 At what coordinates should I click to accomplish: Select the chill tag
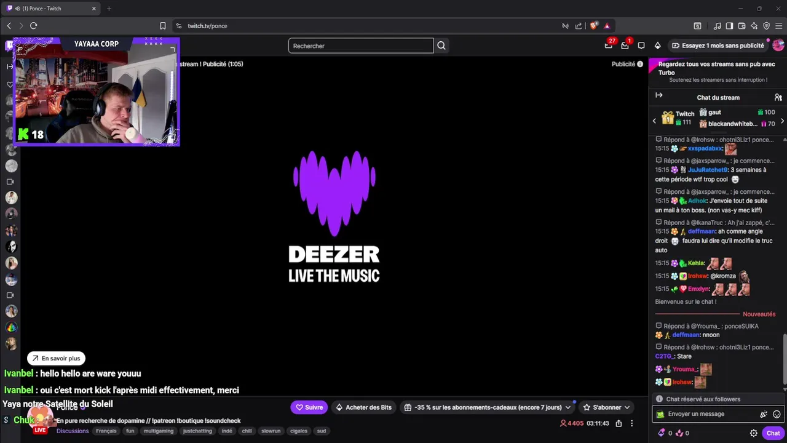coord(247,431)
